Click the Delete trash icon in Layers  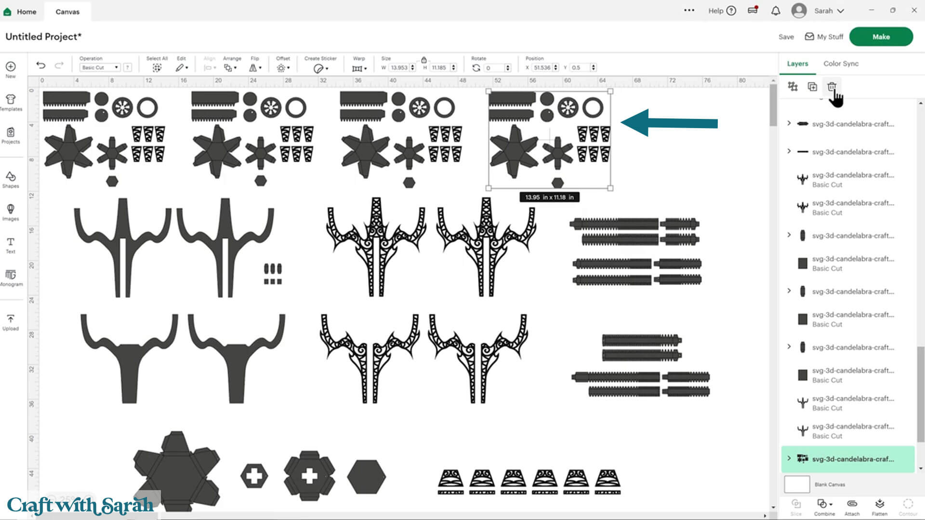tap(832, 87)
